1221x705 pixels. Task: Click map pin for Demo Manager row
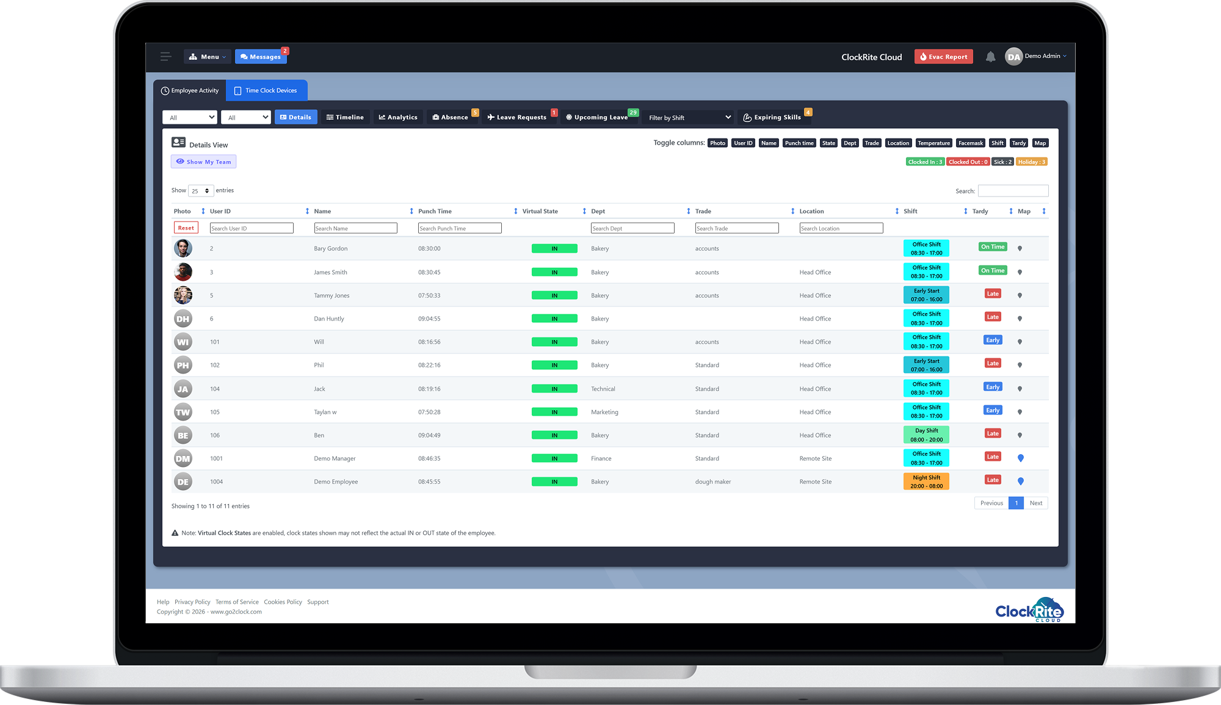1020,458
